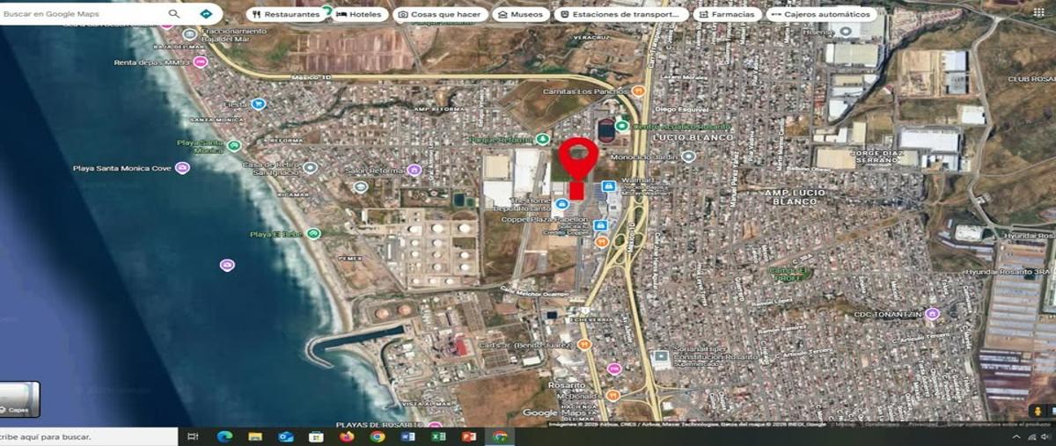Open the Google apps grid
The height and width of the screenshot is (446, 1056).
[x=1038, y=13]
